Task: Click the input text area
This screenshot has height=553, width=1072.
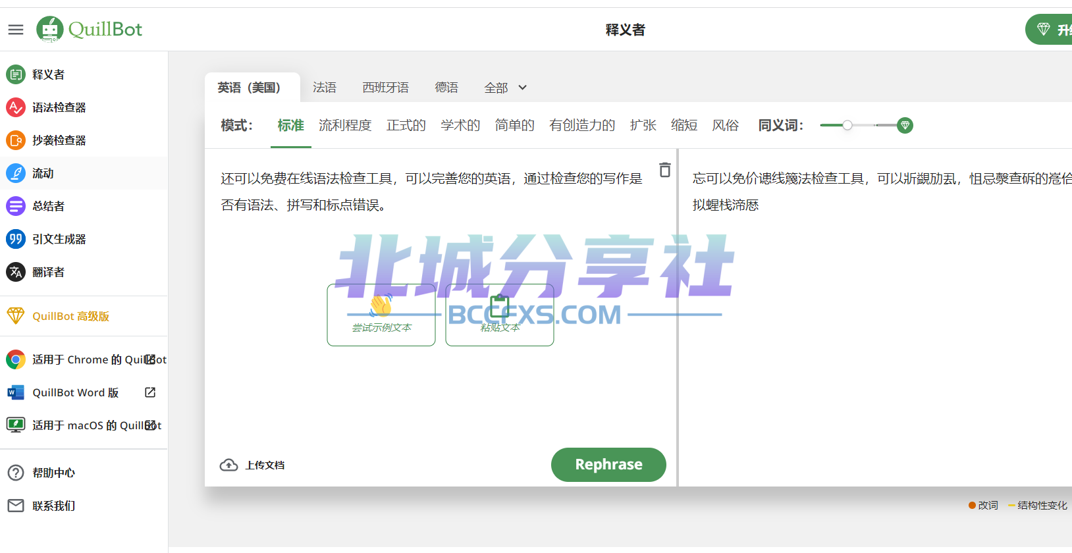Action: pyautogui.click(x=431, y=192)
